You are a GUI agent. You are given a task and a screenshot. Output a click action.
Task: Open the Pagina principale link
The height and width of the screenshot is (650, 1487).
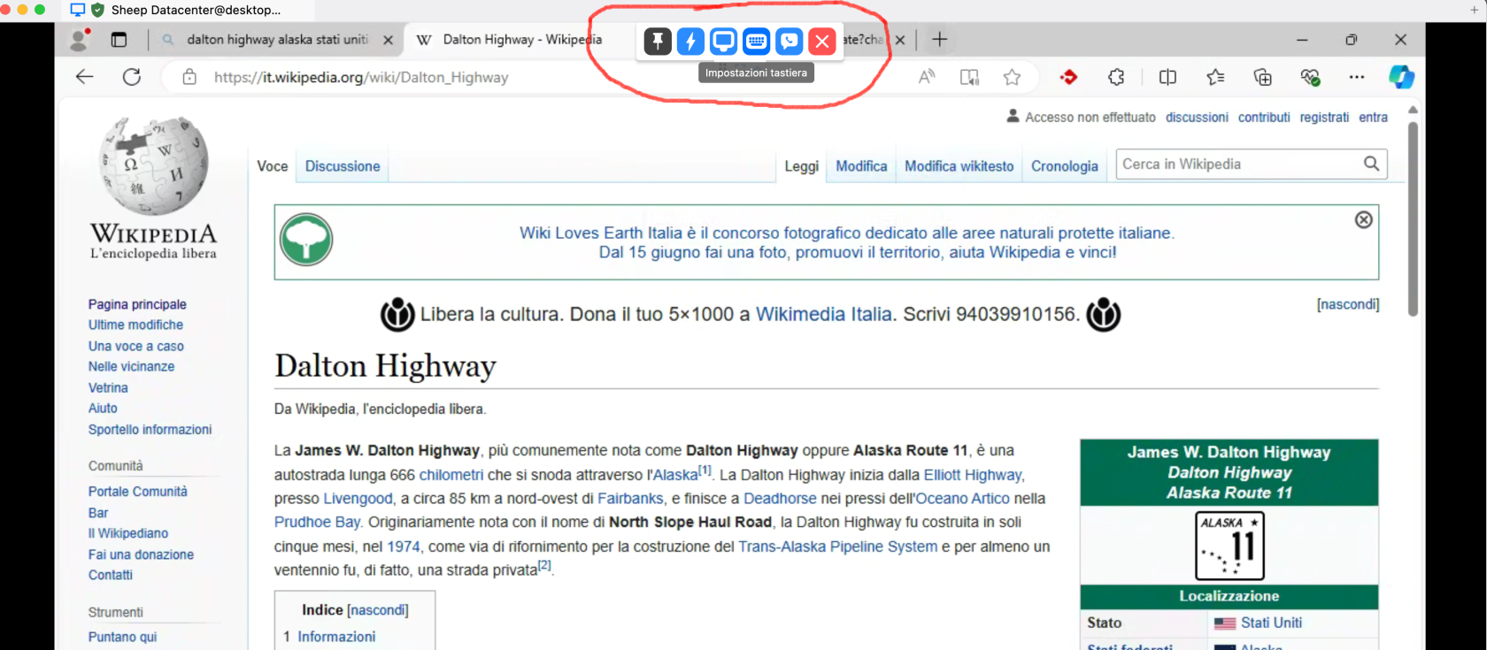click(x=137, y=304)
